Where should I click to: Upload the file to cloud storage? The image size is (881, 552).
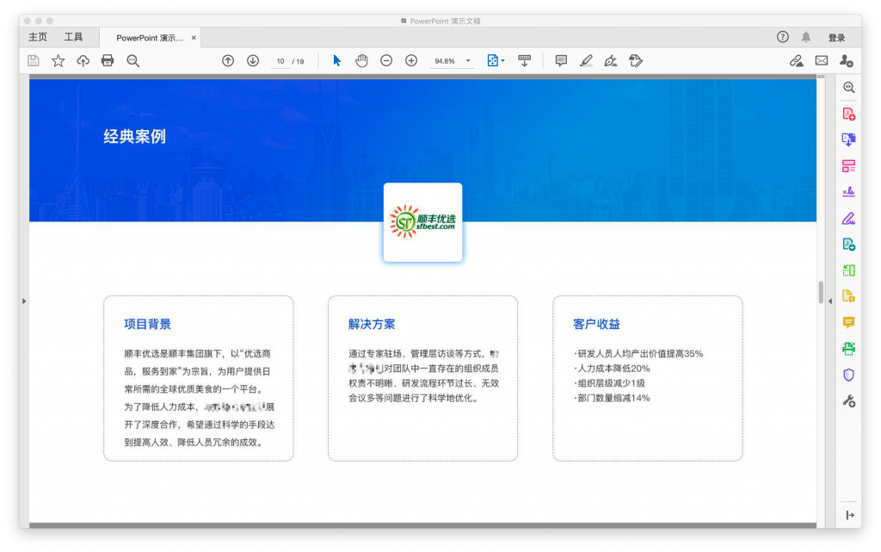83,60
